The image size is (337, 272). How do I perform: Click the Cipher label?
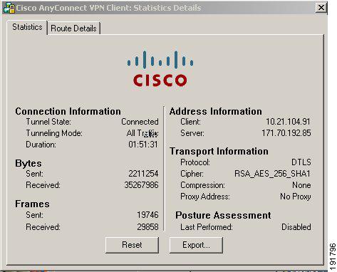point(192,174)
